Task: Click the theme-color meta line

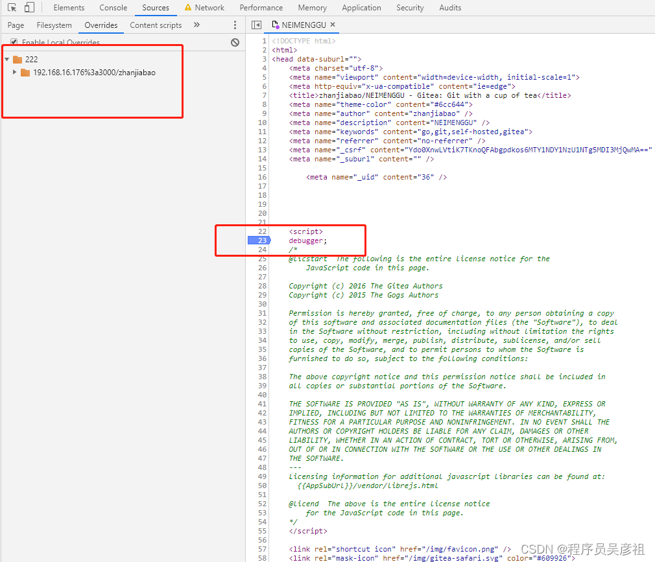Action: [381, 104]
